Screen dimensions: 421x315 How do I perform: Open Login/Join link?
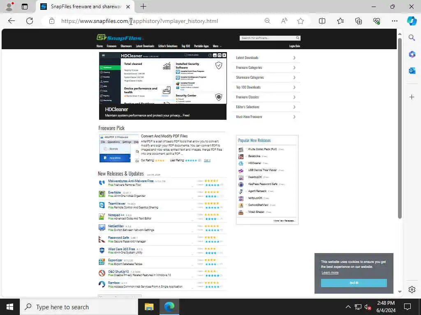[x=294, y=46]
